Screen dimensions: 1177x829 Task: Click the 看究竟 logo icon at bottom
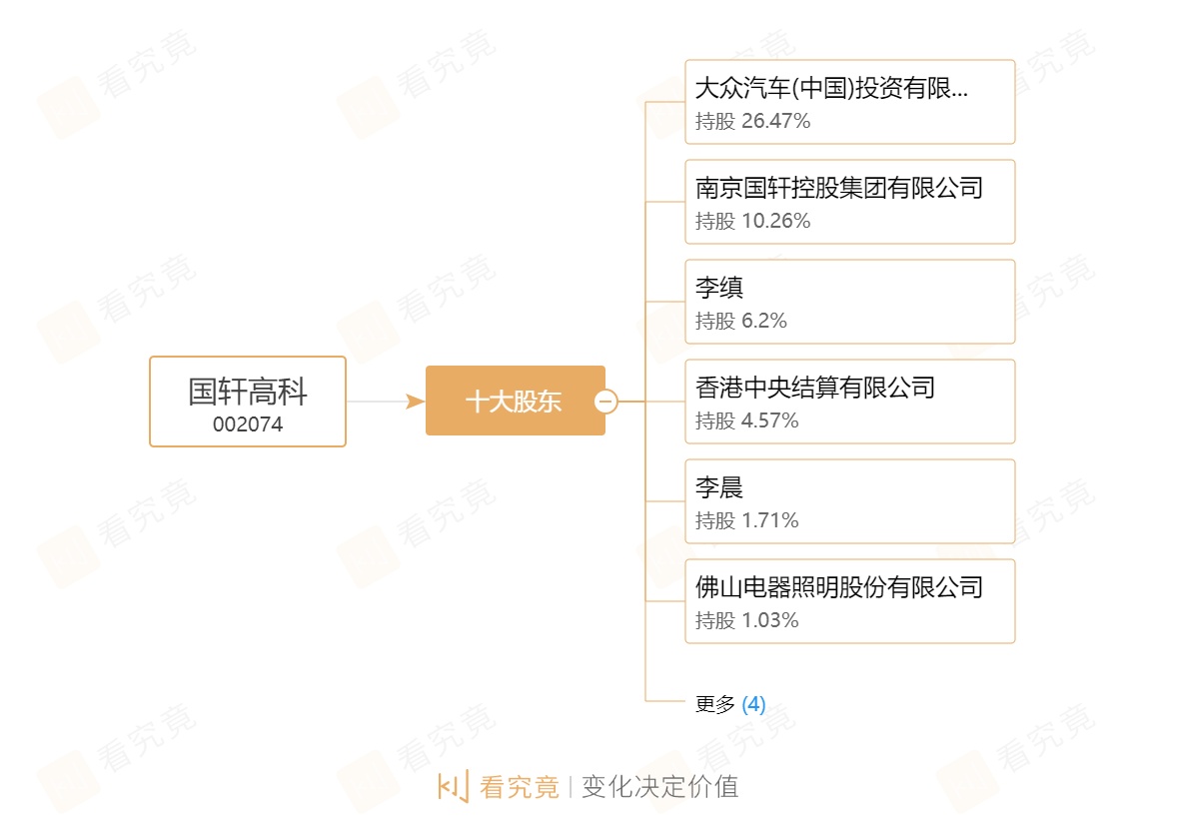pyautogui.click(x=453, y=787)
